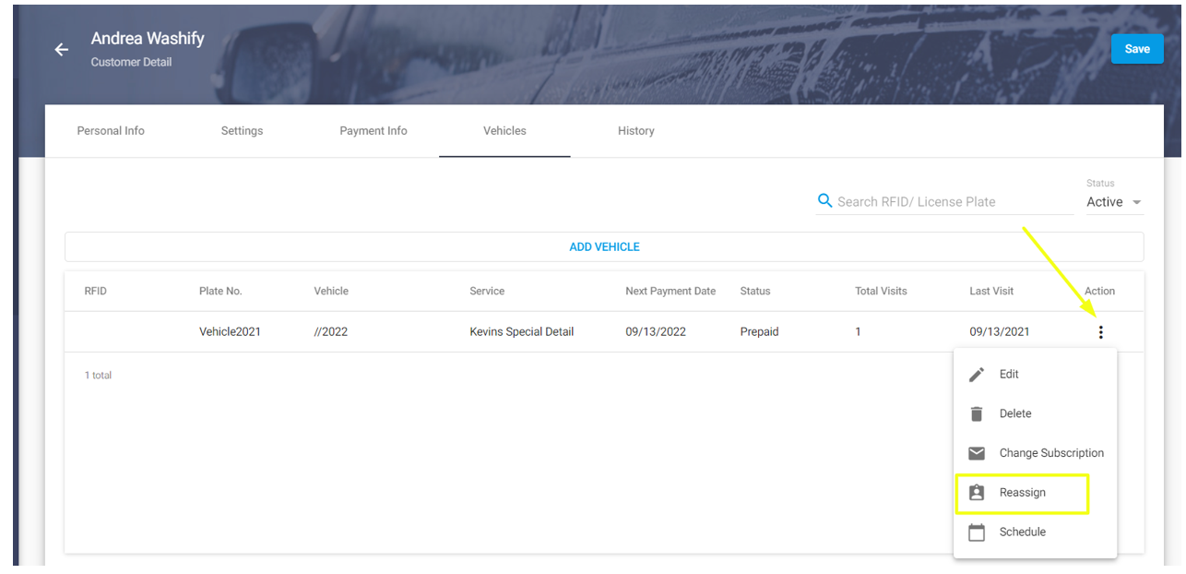
Task: Switch to the Payment Info tab
Action: coord(373,130)
